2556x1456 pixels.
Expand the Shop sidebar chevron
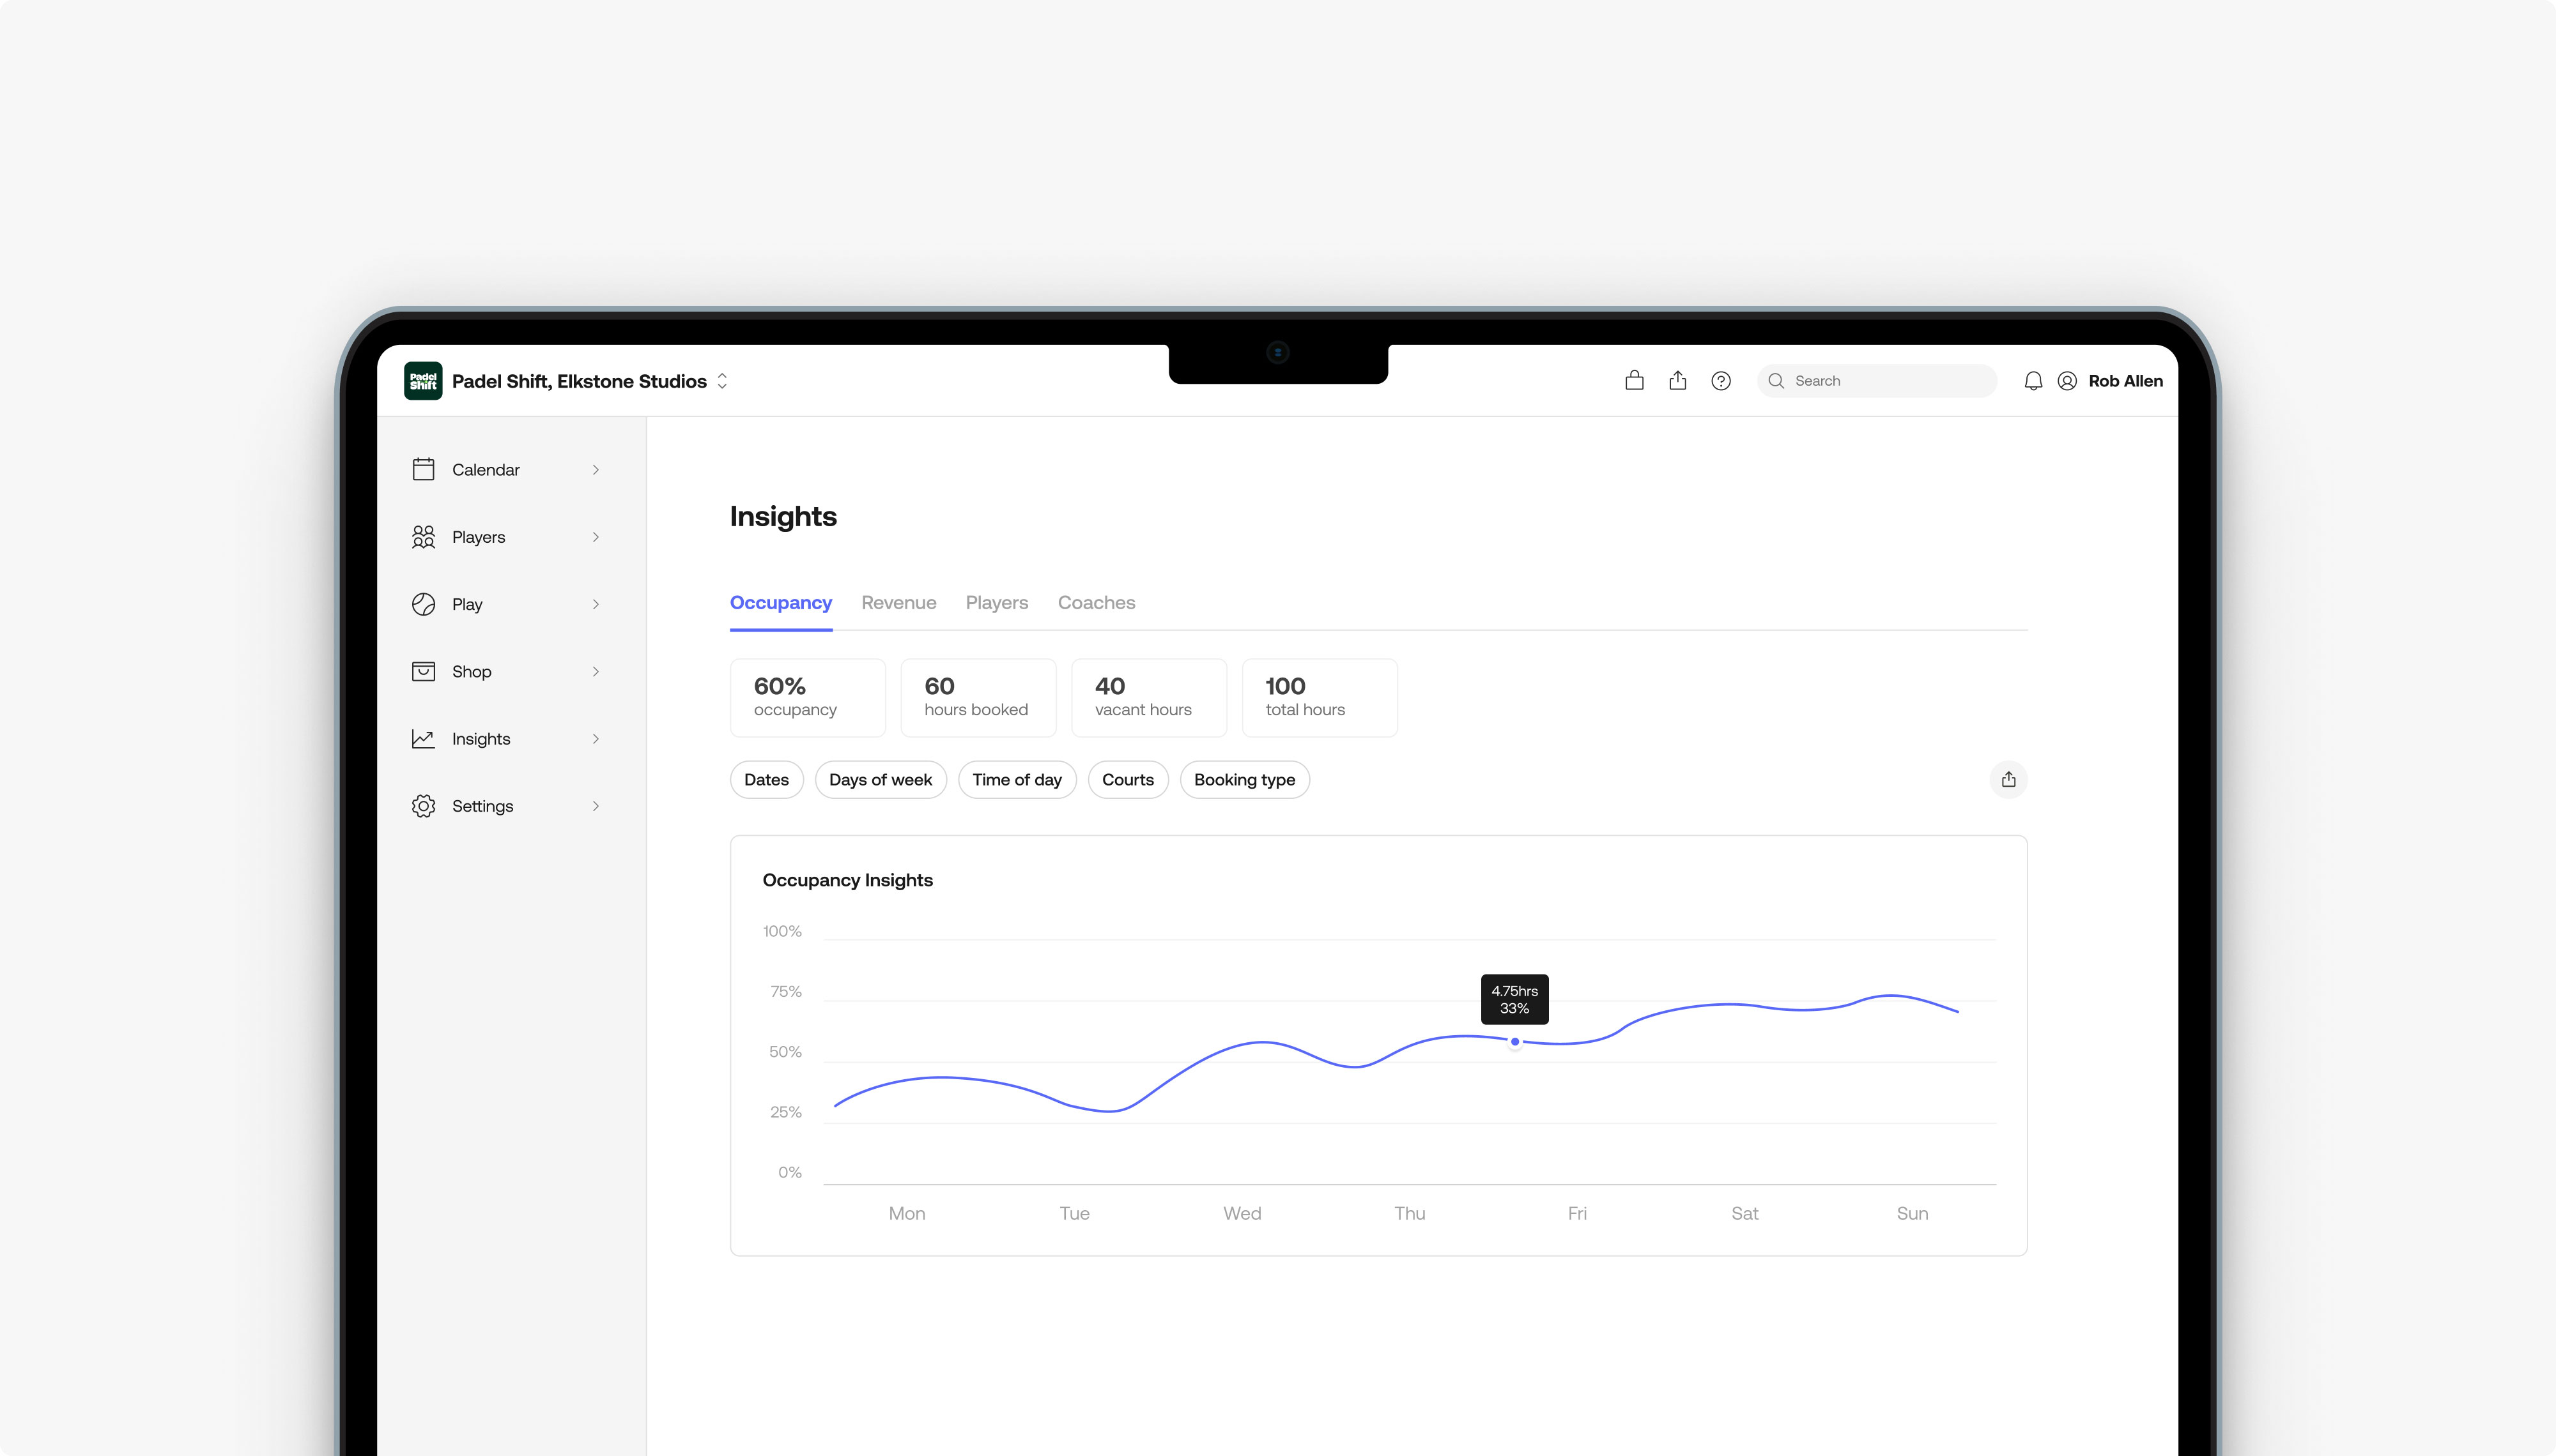[x=596, y=671]
